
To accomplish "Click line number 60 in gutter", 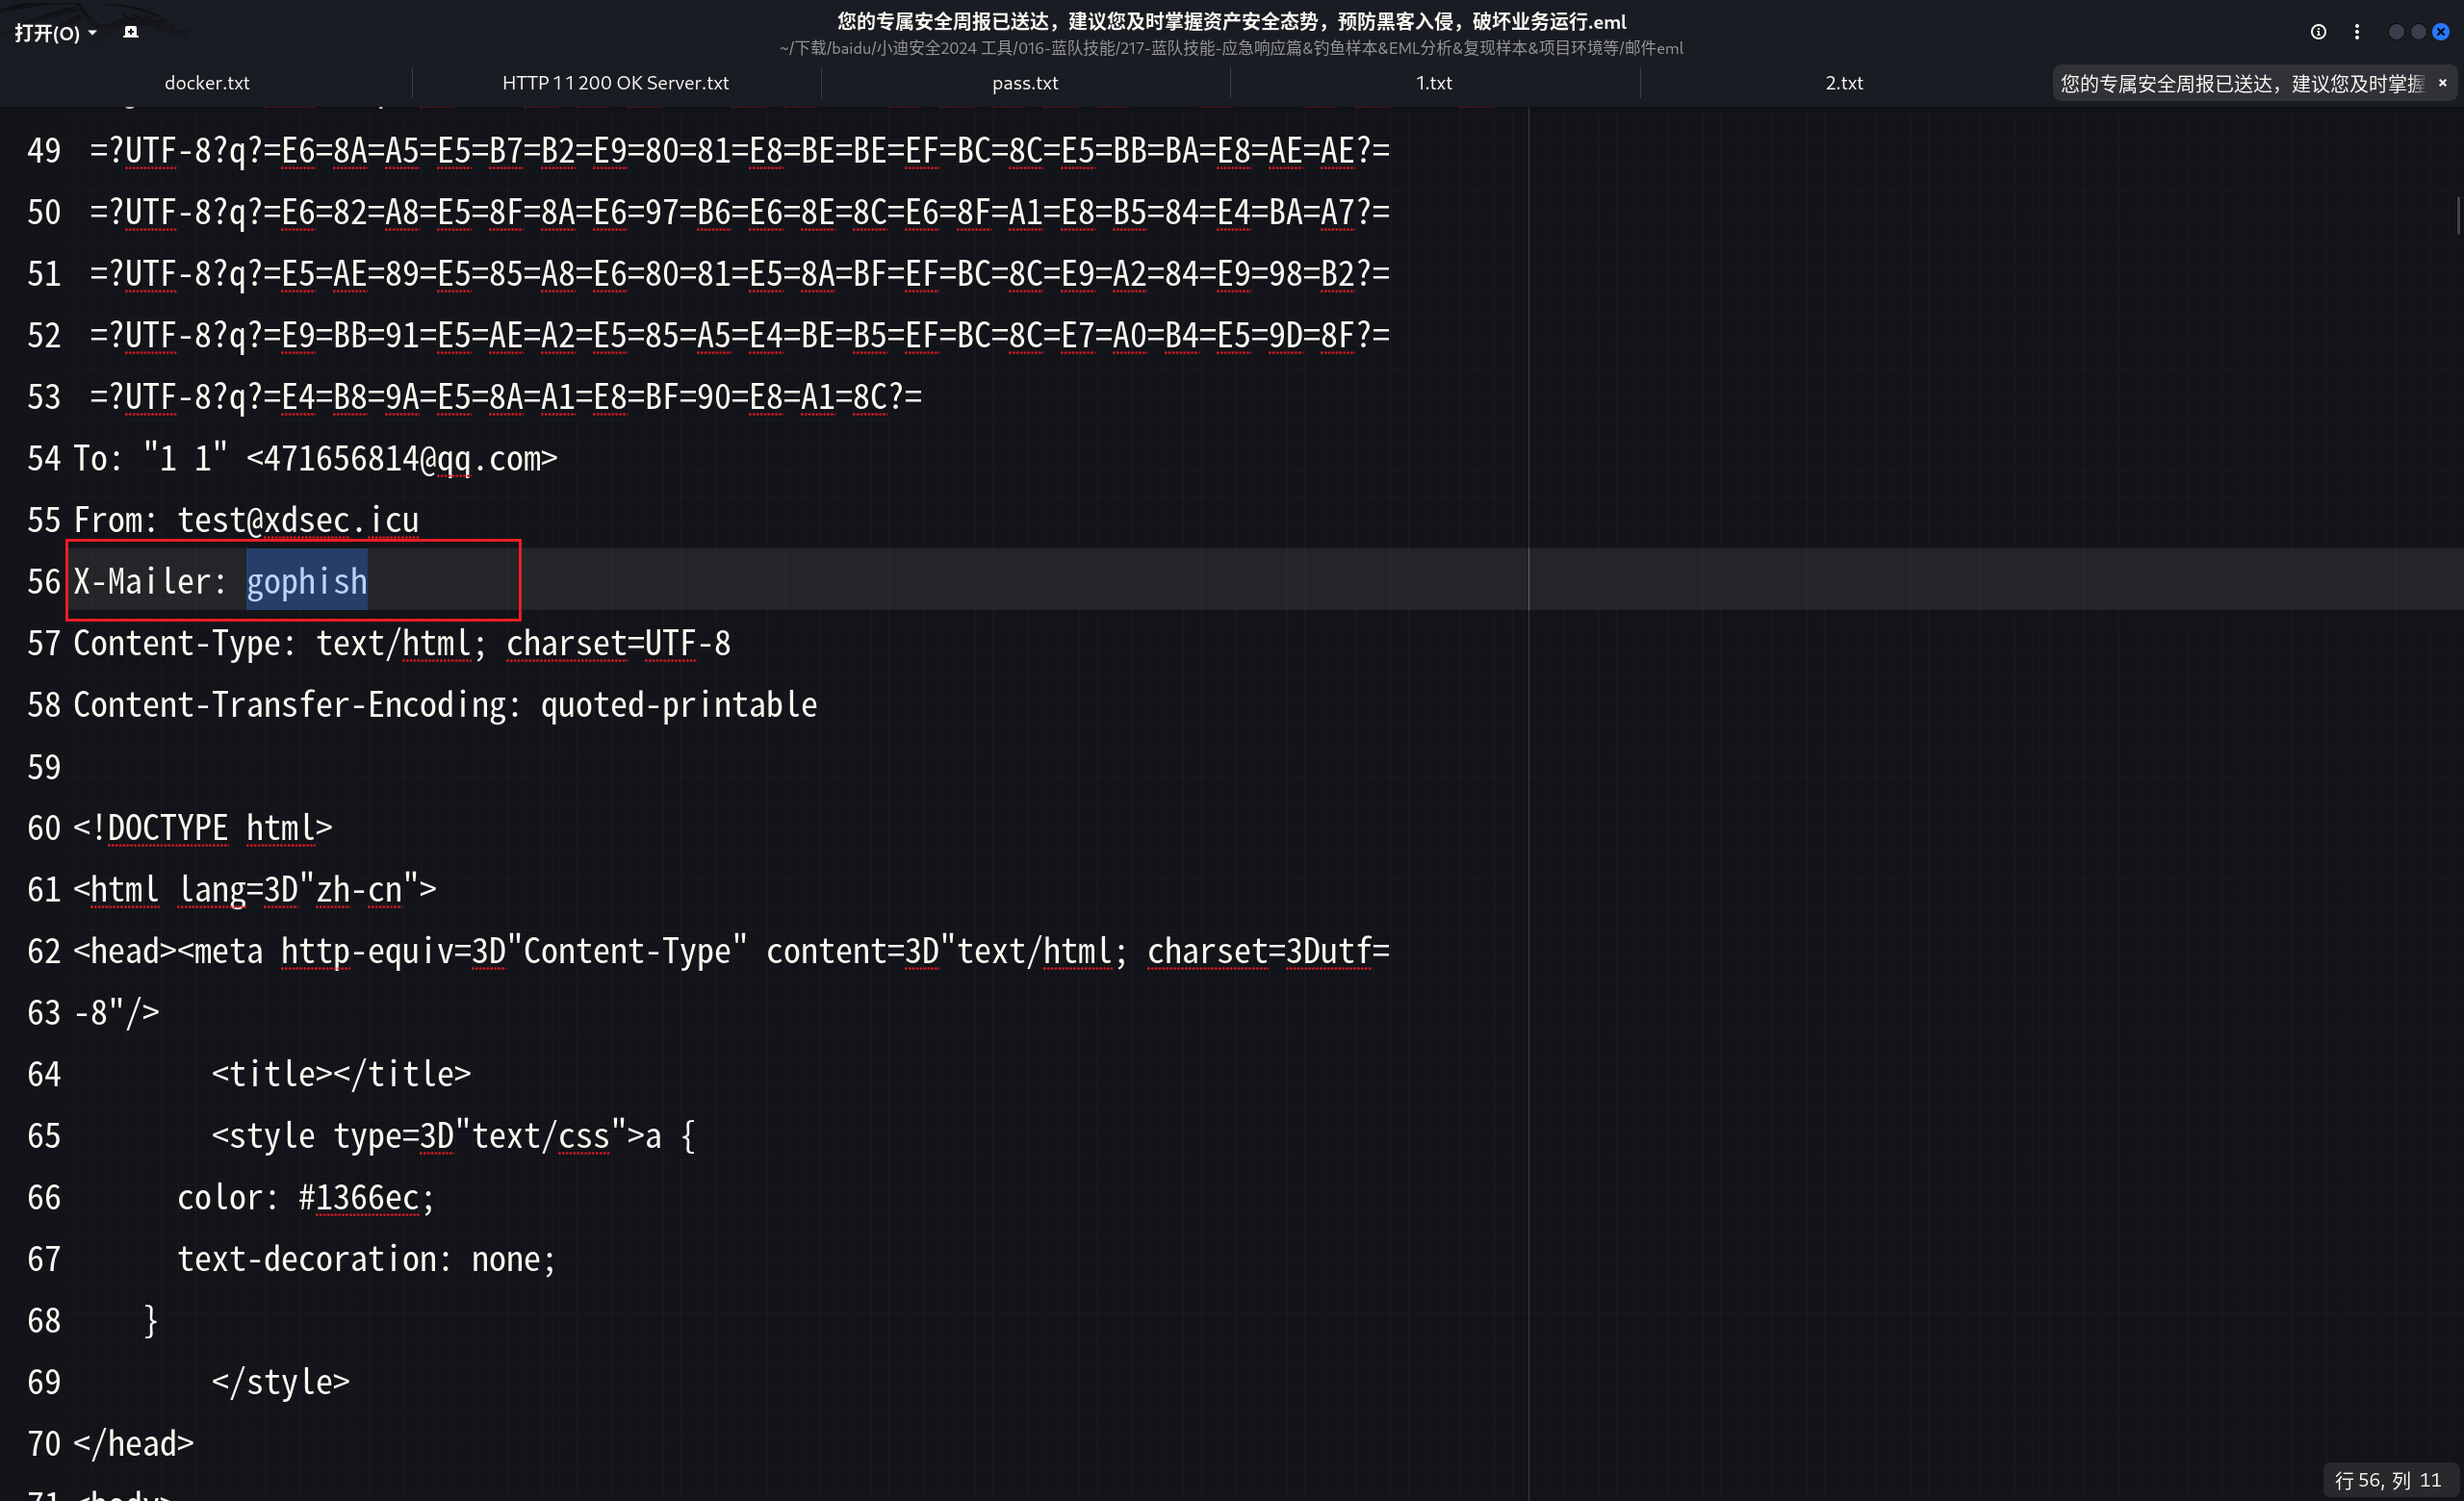I will click(x=44, y=828).
